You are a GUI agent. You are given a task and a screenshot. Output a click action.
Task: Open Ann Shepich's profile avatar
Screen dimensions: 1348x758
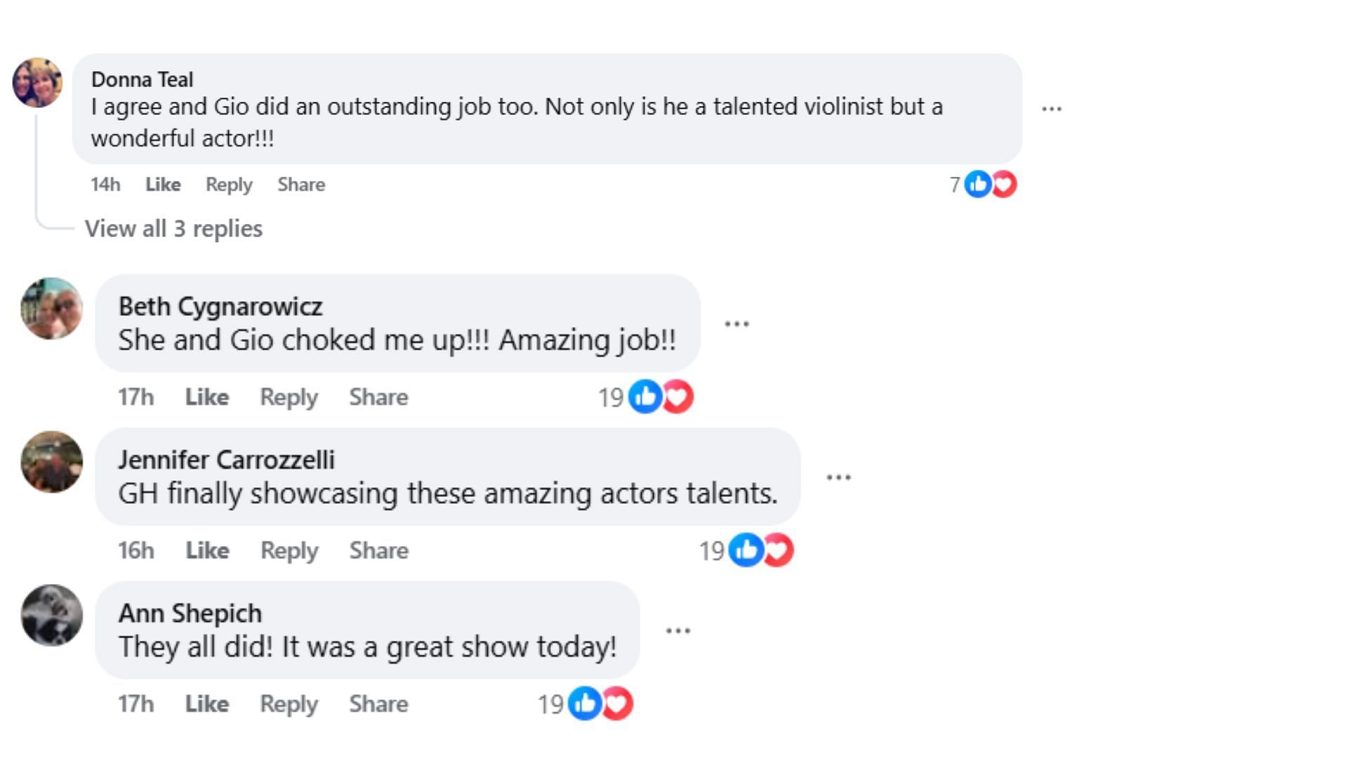[x=52, y=616]
